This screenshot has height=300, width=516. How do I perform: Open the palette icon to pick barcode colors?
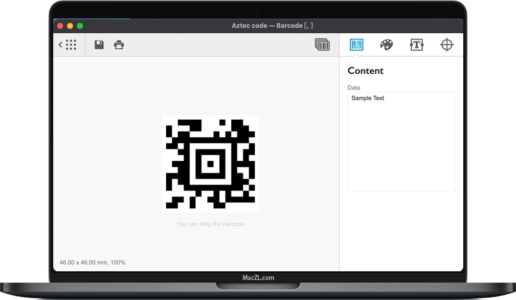[386, 45]
